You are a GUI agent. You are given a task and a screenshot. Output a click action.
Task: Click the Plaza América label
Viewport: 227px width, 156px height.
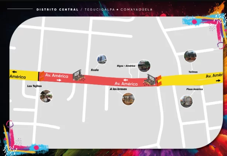[194, 89]
